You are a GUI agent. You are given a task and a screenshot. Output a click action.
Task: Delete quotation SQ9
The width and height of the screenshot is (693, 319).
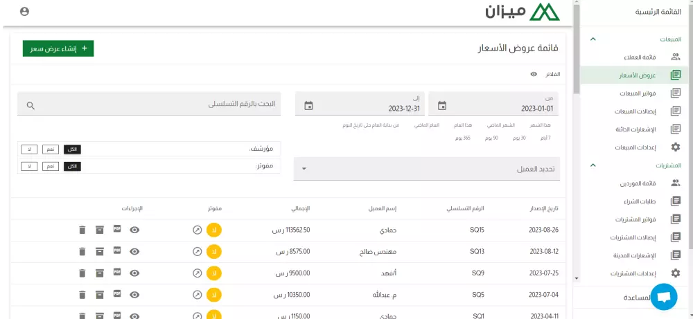[82, 273]
